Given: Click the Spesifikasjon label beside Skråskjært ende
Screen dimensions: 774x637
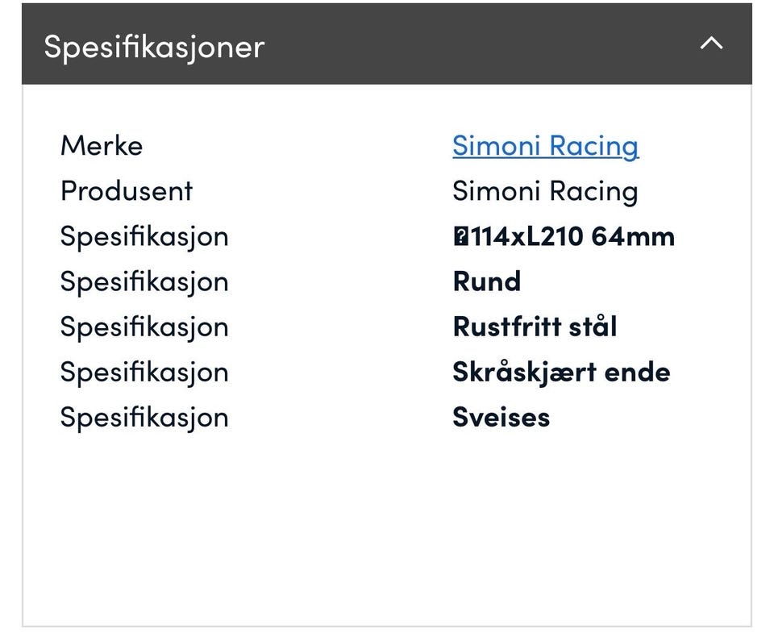Looking at the screenshot, I should (x=144, y=372).
